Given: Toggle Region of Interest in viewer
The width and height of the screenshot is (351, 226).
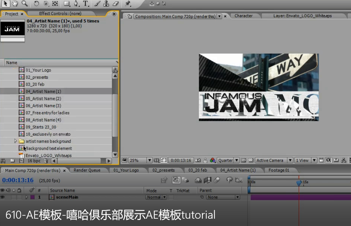Looking at the screenshot, I should point(244,160).
